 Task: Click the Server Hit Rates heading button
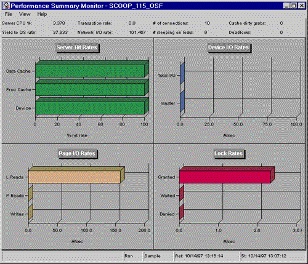[76, 47]
